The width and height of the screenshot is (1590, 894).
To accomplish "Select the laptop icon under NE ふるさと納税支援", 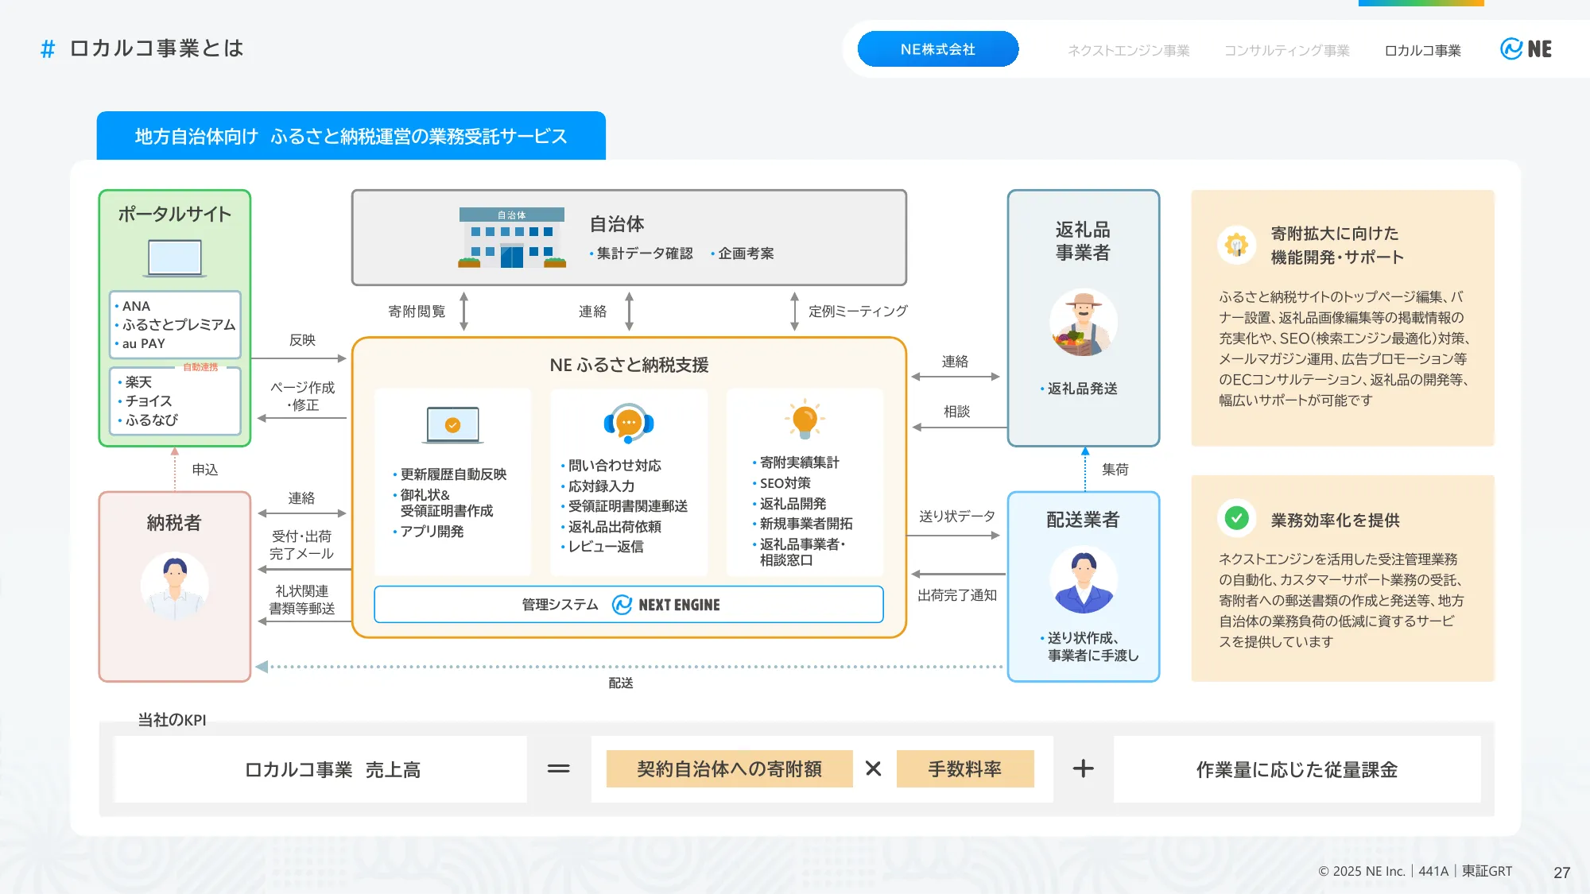I will pyautogui.click(x=452, y=424).
